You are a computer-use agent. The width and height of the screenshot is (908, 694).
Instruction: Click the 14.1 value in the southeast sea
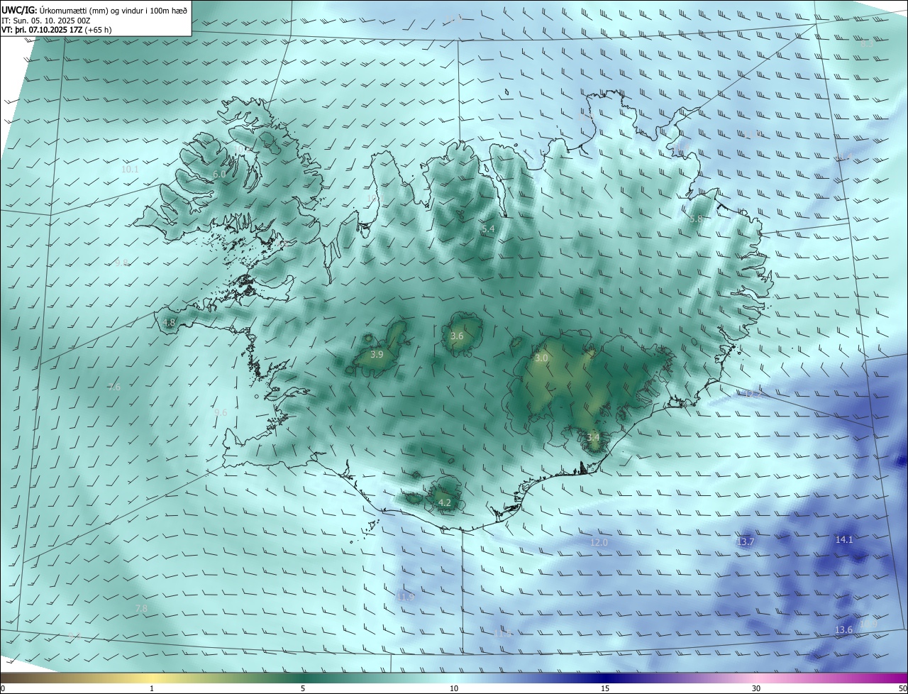pyautogui.click(x=844, y=540)
